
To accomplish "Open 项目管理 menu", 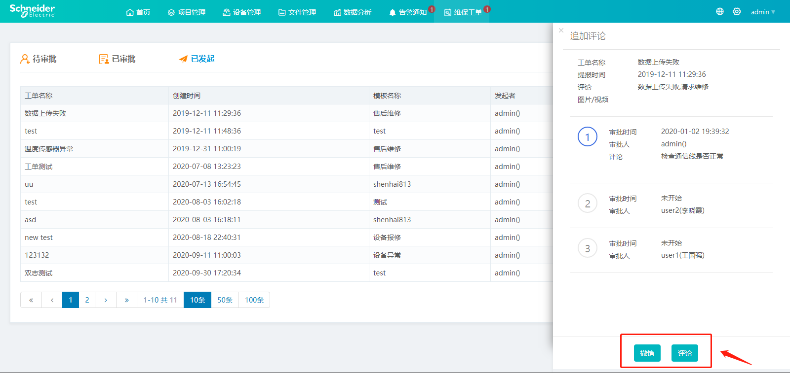I will [x=187, y=12].
